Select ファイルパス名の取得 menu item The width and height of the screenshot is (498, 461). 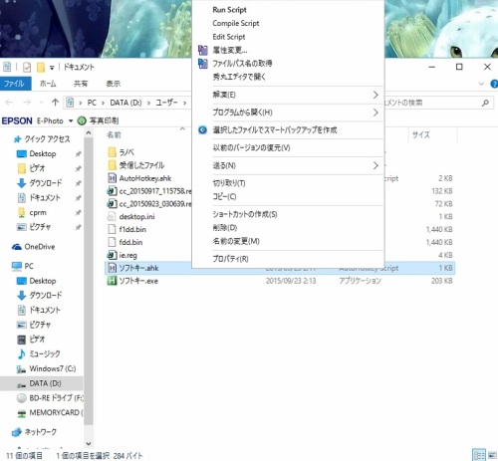[242, 64]
